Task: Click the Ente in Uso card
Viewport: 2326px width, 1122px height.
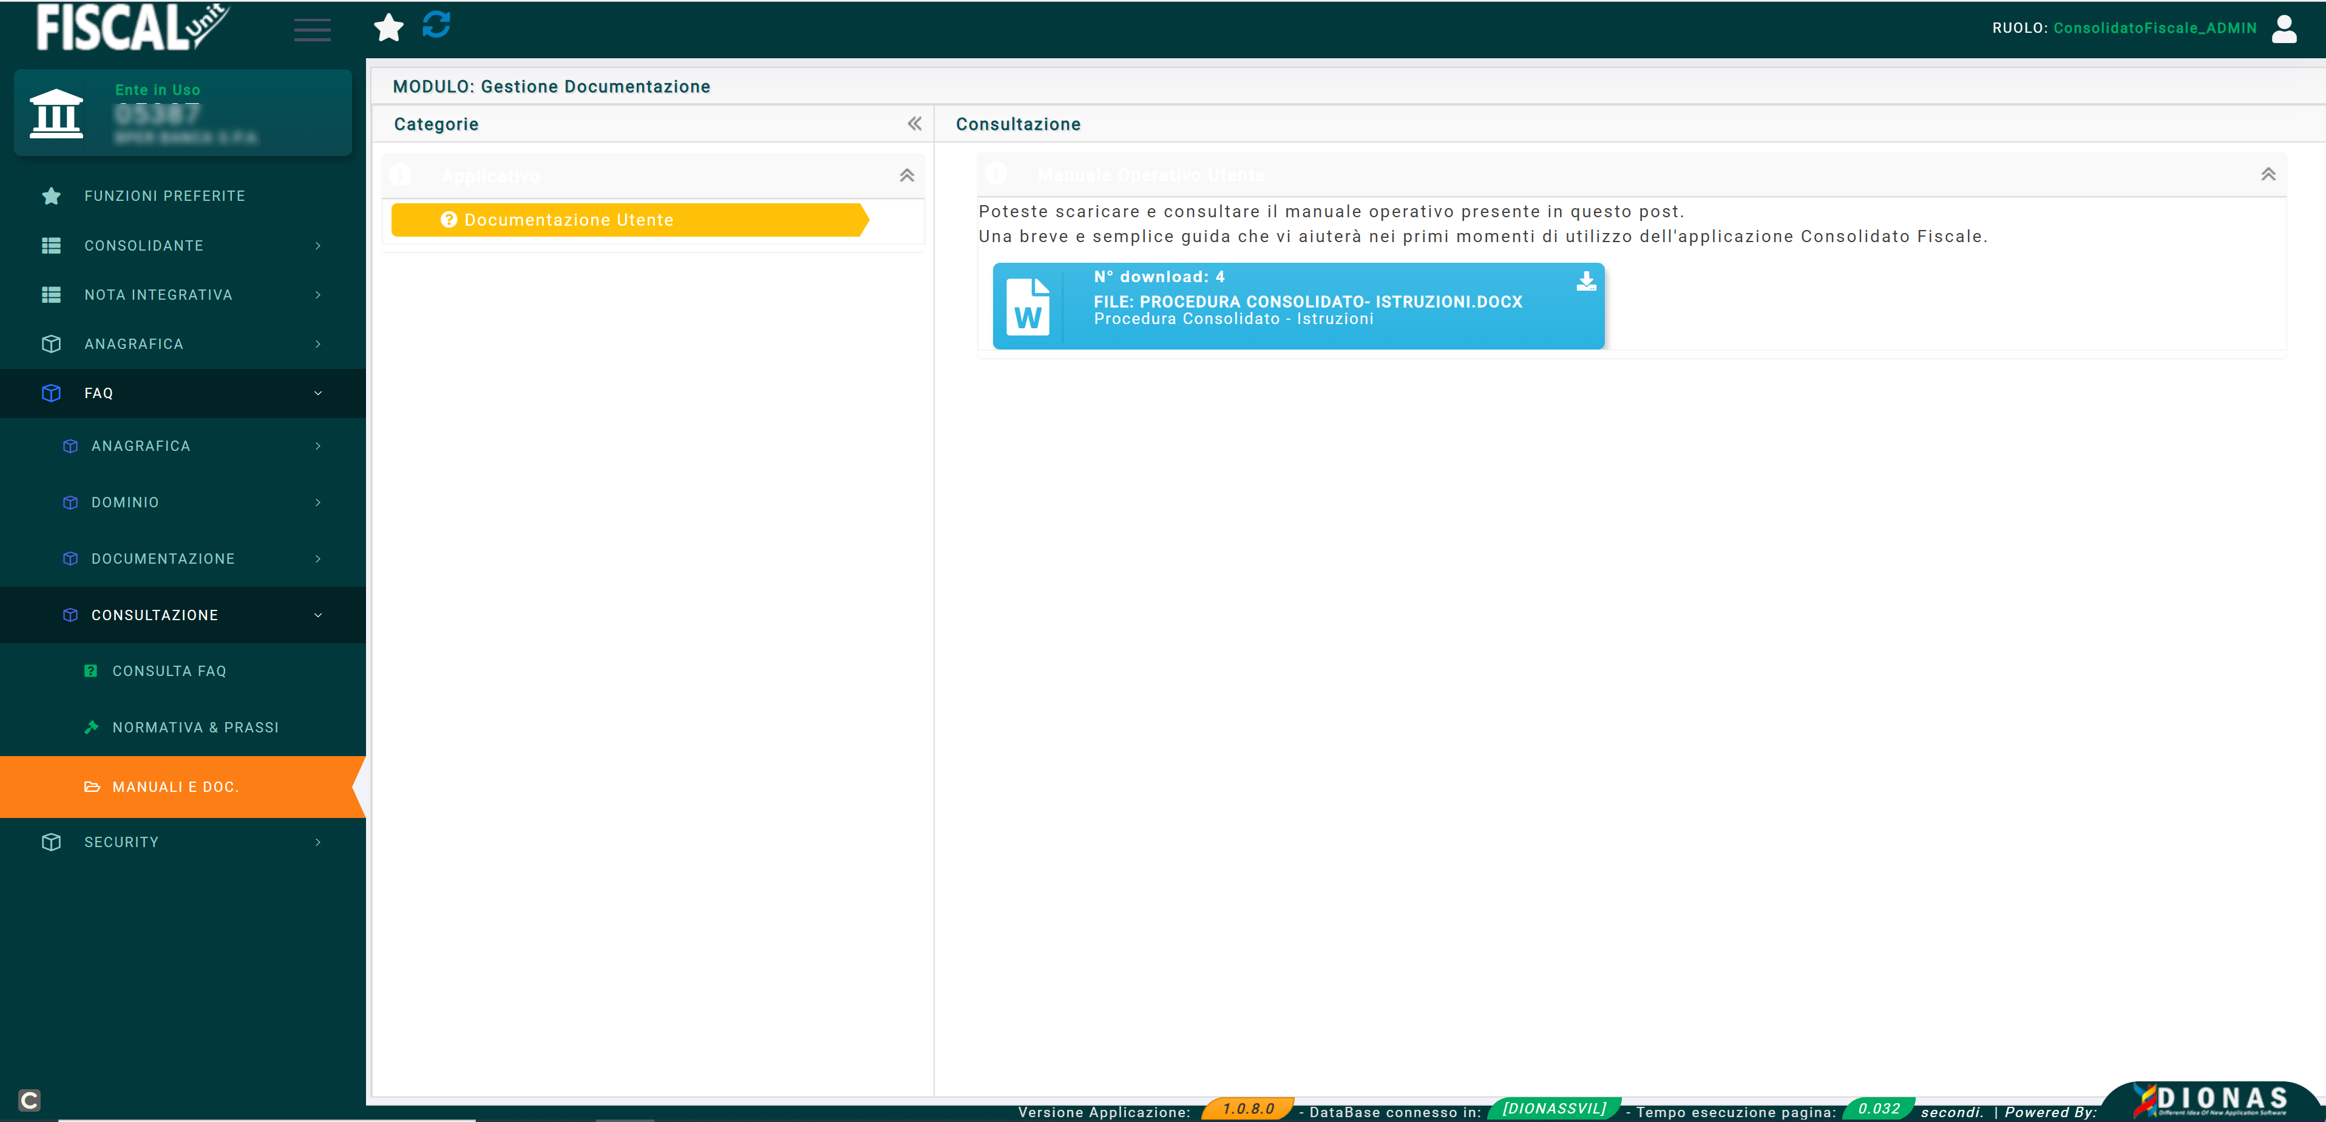Action: click(182, 113)
